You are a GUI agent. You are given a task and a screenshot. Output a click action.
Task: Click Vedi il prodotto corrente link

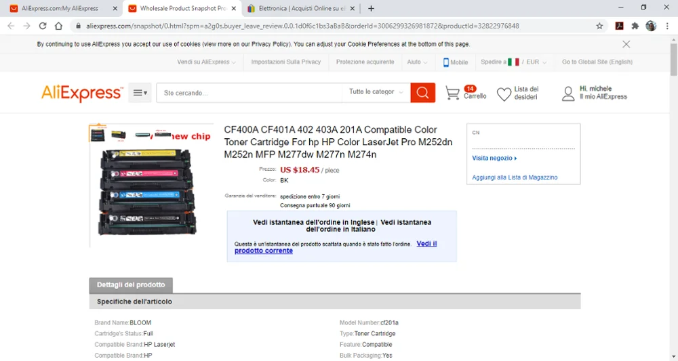[336, 247]
